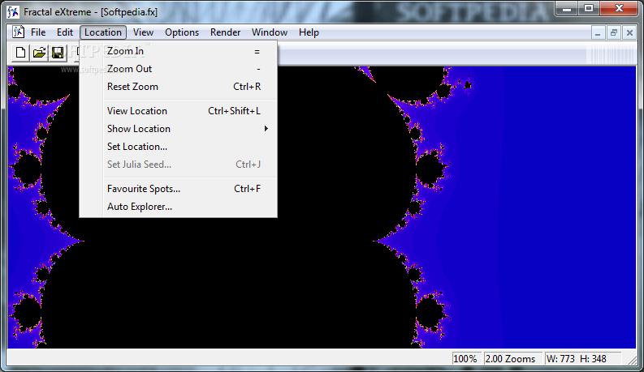Open the Help menu
Viewport: 644px width, 372px height.
(309, 32)
